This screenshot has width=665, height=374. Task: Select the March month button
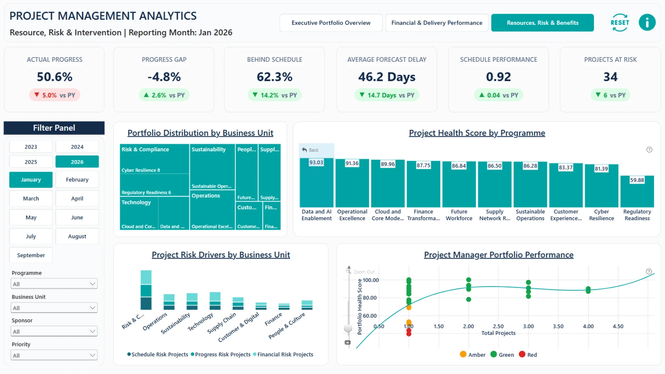tap(31, 198)
